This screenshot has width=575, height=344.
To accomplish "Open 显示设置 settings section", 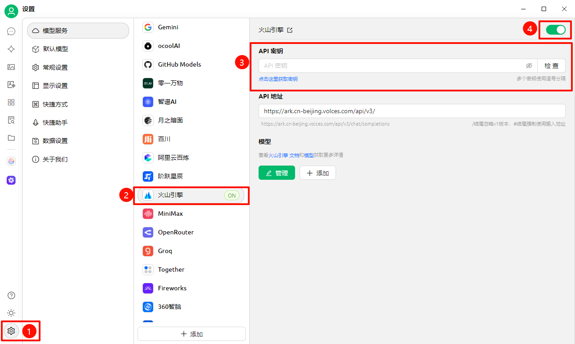I will (78, 86).
